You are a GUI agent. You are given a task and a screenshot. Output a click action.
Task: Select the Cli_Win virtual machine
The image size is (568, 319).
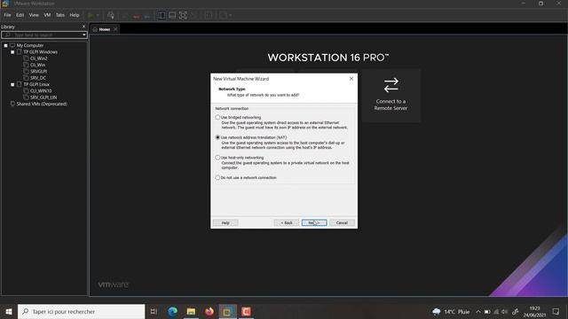tap(37, 65)
